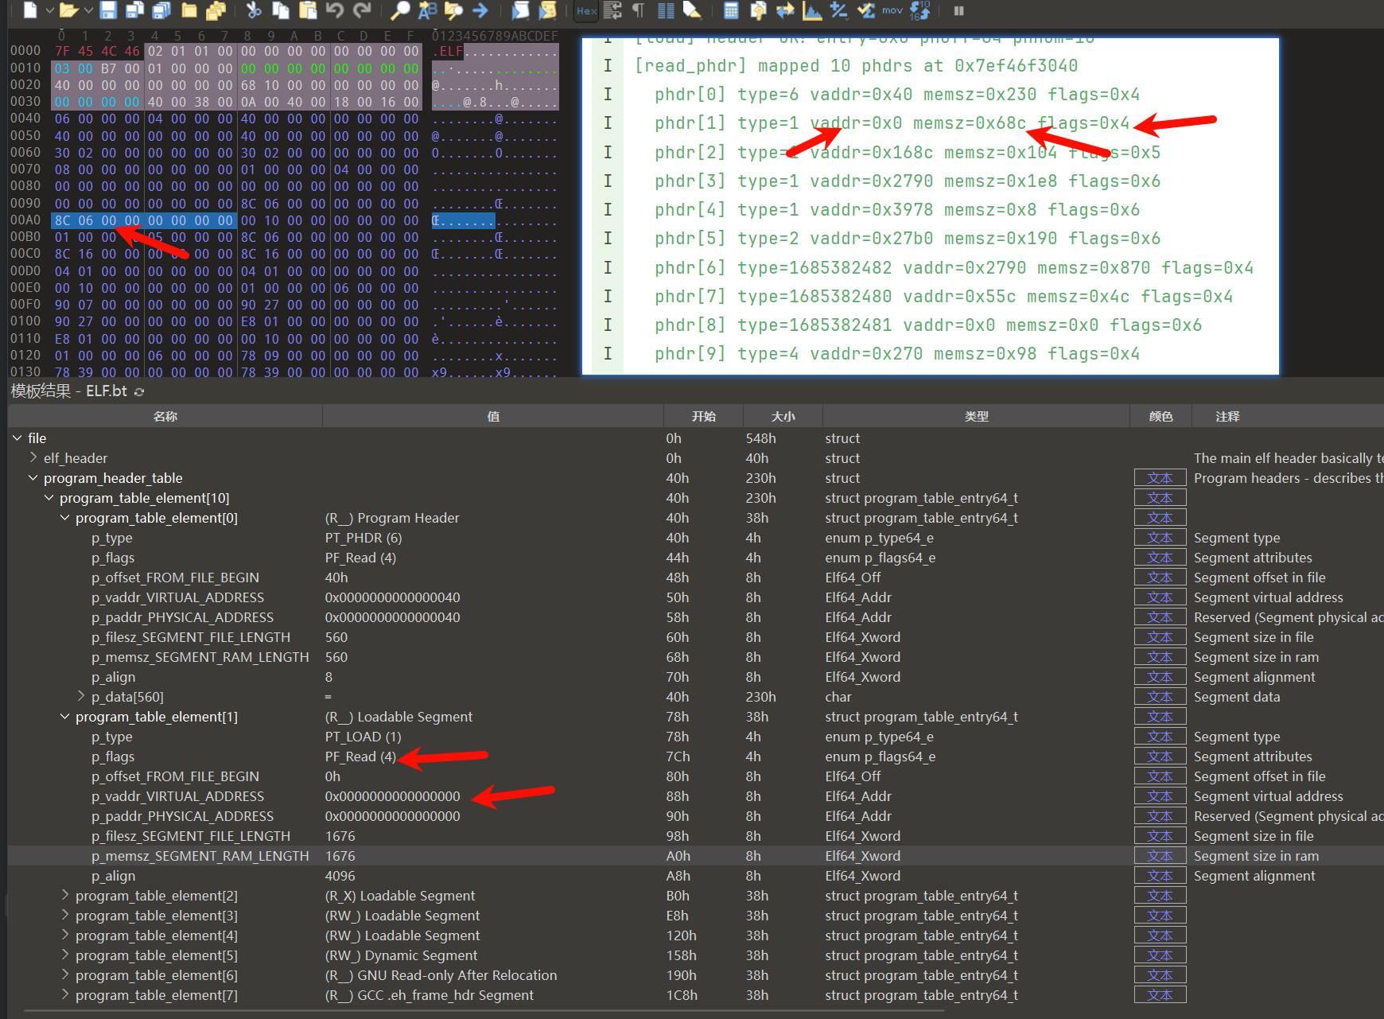Open the 10/16 base converter icon
Image resolution: width=1384 pixels, height=1019 pixels.
[x=919, y=10]
